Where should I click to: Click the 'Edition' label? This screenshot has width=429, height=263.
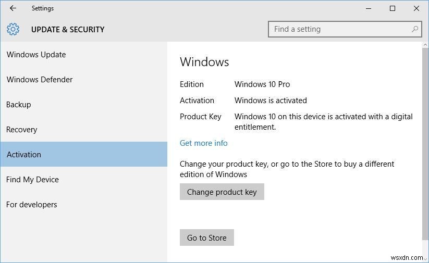pos(192,84)
